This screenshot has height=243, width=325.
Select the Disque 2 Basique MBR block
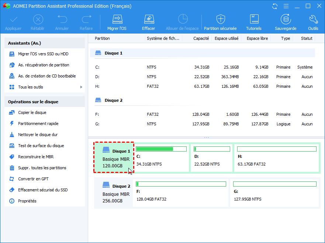click(x=114, y=194)
